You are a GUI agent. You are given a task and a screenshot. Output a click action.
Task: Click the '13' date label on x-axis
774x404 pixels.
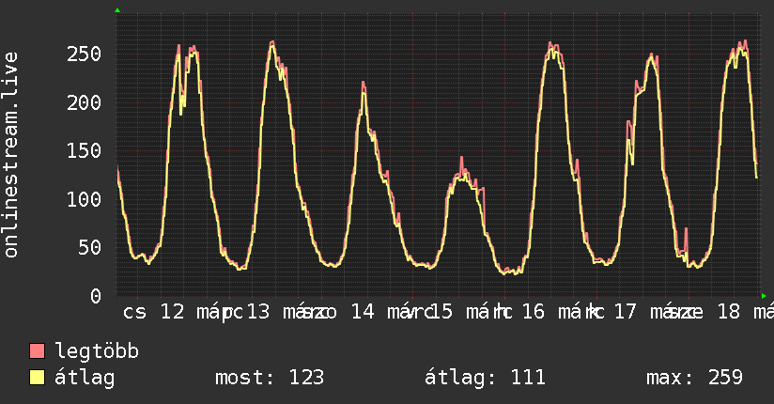(258, 312)
